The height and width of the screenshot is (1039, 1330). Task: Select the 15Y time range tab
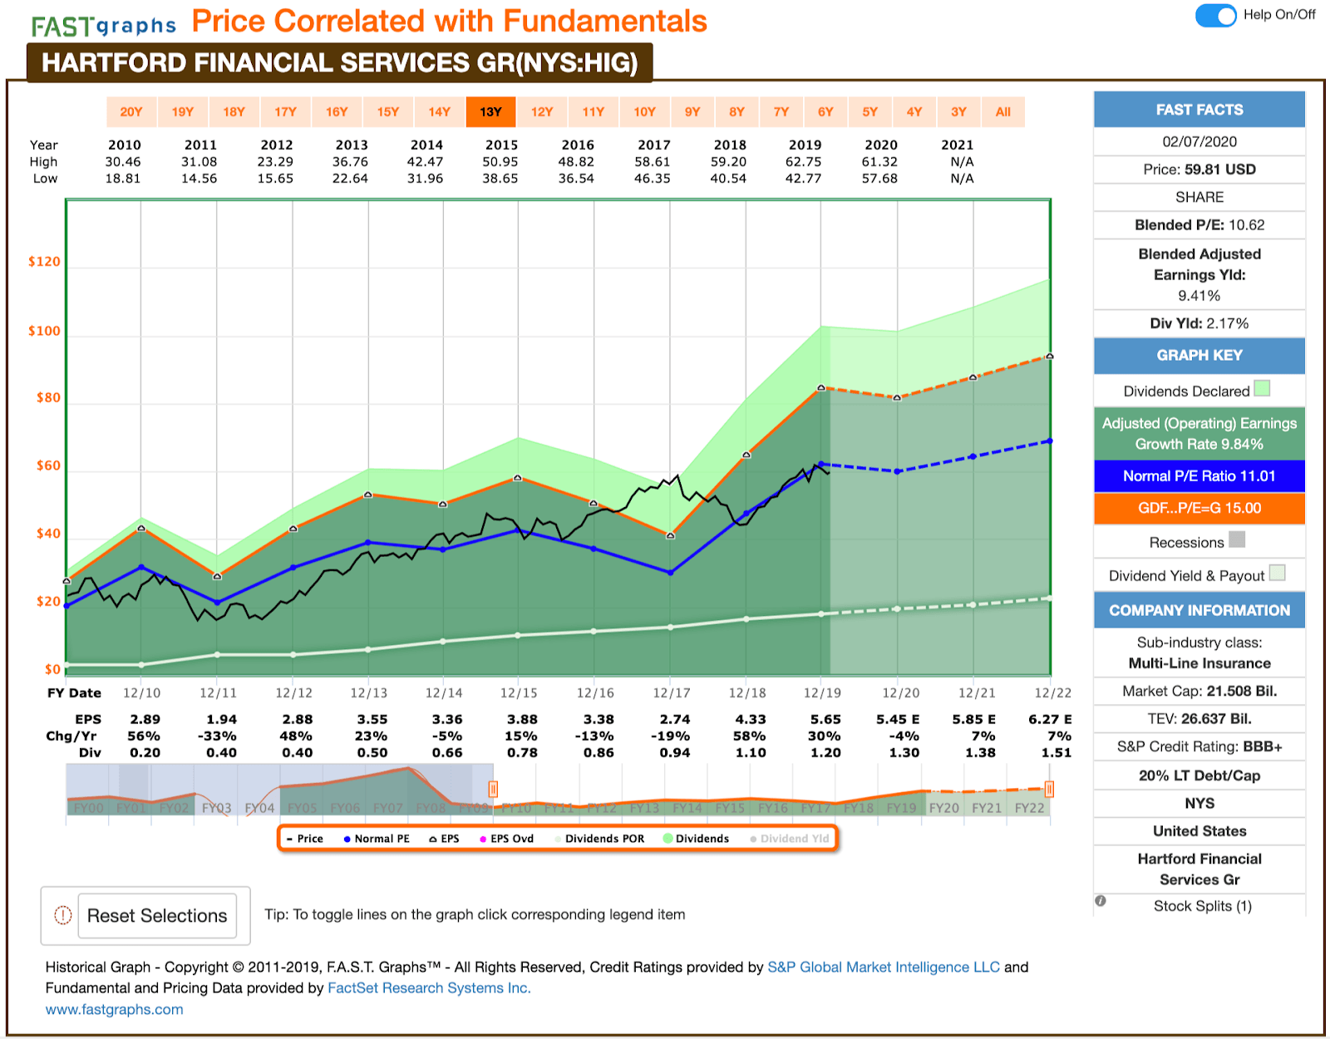(388, 111)
